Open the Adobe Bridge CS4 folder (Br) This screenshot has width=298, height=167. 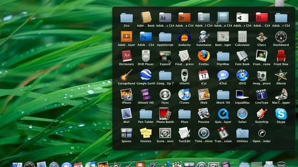coord(184,18)
